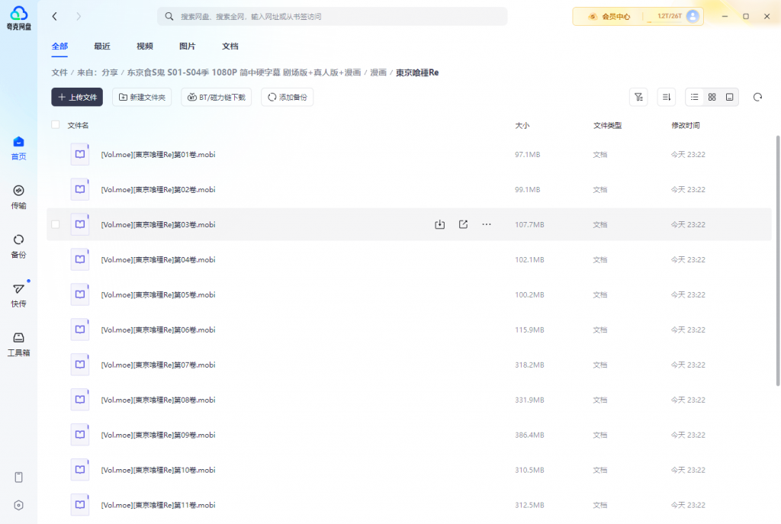781x524 pixels.
Task: Switch to the 最近 tab
Action: (102, 47)
